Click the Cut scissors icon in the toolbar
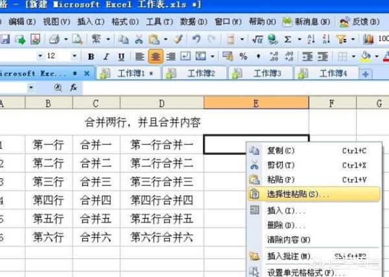The width and height of the screenshot is (389, 277). coord(139,39)
